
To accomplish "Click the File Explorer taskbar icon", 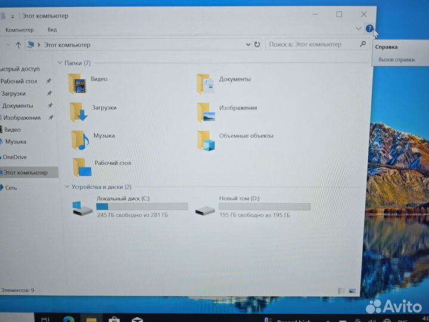I will (x=91, y=320).
